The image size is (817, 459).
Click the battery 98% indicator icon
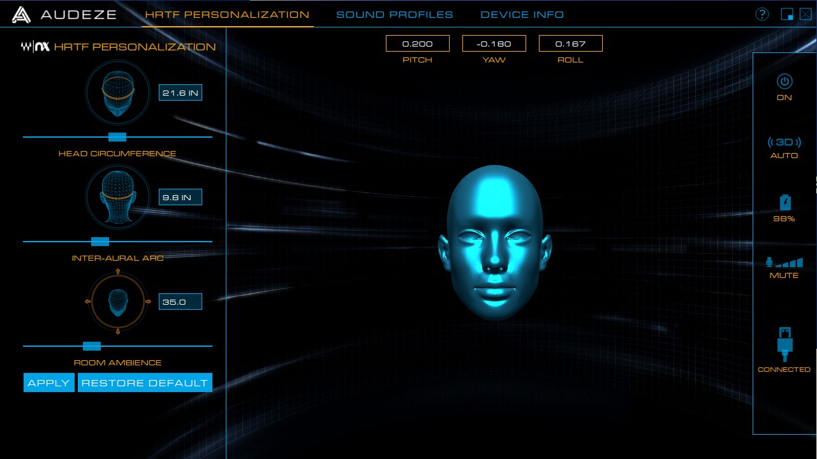tap(785, 203)
